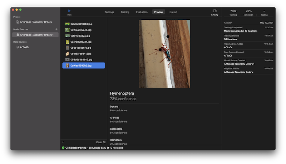Switch to the Output tab

[x=173, y=12]
